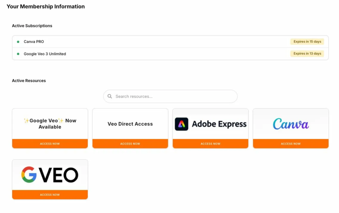Click the Canva logo image
Image resolution: width=339 pixels, height=213 pixels.
pyautogui.click(x=291, y=124)
